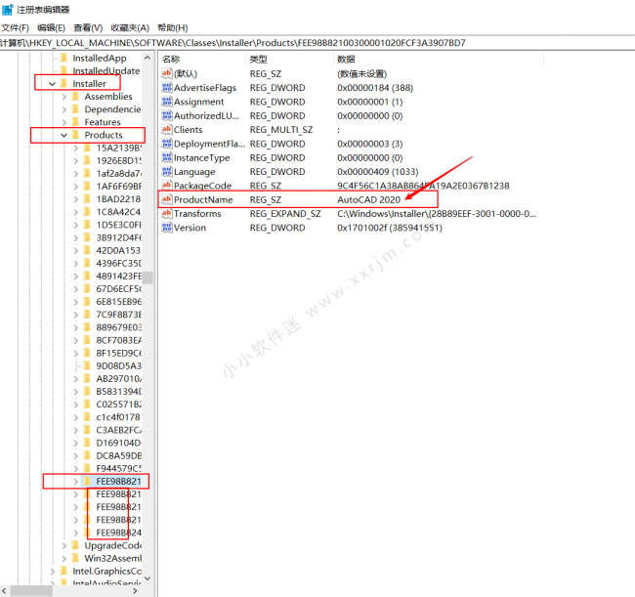The height and width of the screenshot is (597, 635).
Task: Select the ProductName string value icon
Action: click(x=166, y=199)
